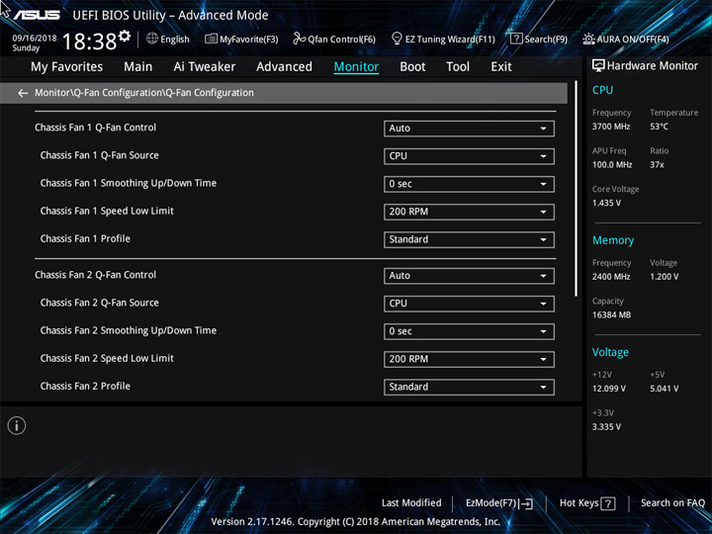Select Chassis Fan 1 Q-Fan Control label
712x534 pixels.
95,128
